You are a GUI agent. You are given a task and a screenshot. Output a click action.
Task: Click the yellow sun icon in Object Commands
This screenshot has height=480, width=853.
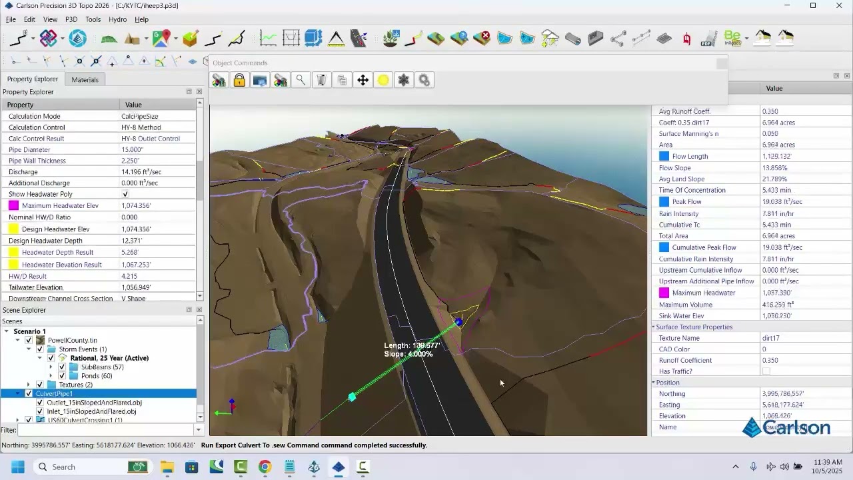383,81
